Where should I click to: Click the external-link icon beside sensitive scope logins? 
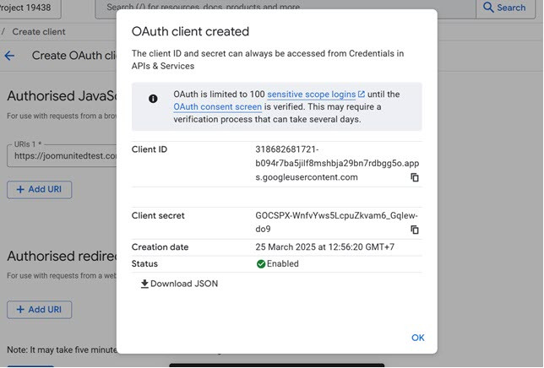[x=362, y=95]
